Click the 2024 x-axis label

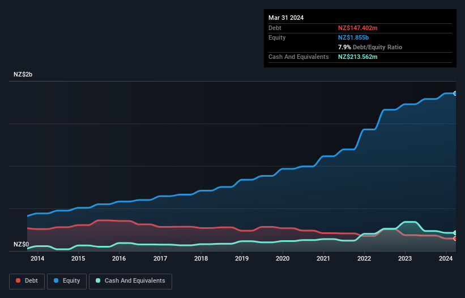click(x=446, y=258)
